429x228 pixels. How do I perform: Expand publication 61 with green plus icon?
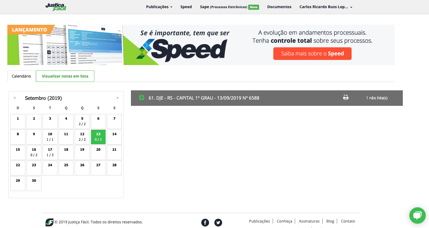pos(142,97)
